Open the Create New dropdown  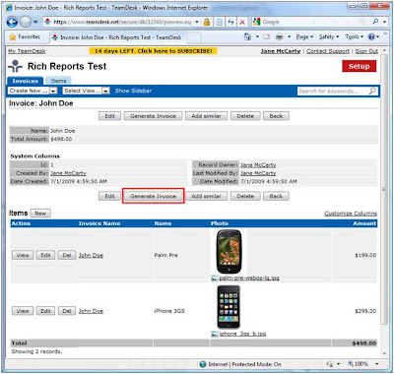click(33, 91)
